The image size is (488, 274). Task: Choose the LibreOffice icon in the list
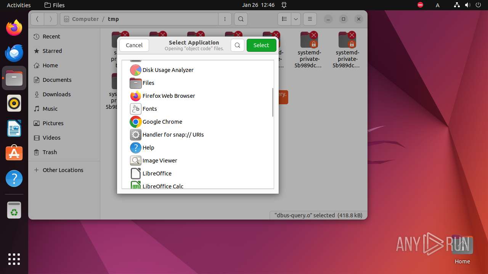coord(135,174)
